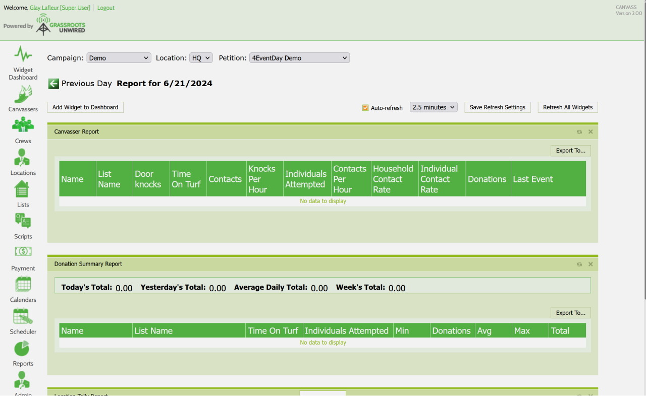Open the Lists house icon
This screenshot has height=396, width=646.
point(23,189)
